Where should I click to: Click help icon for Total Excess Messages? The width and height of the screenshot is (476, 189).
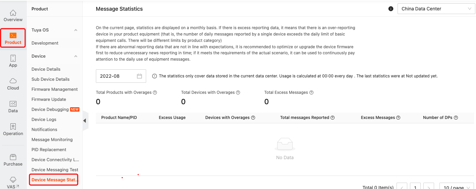click(311, 92)
